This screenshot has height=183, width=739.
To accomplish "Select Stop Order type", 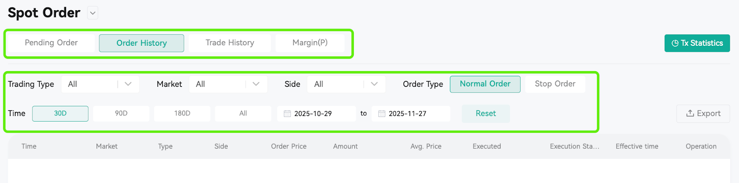I will tap(555, 84).
